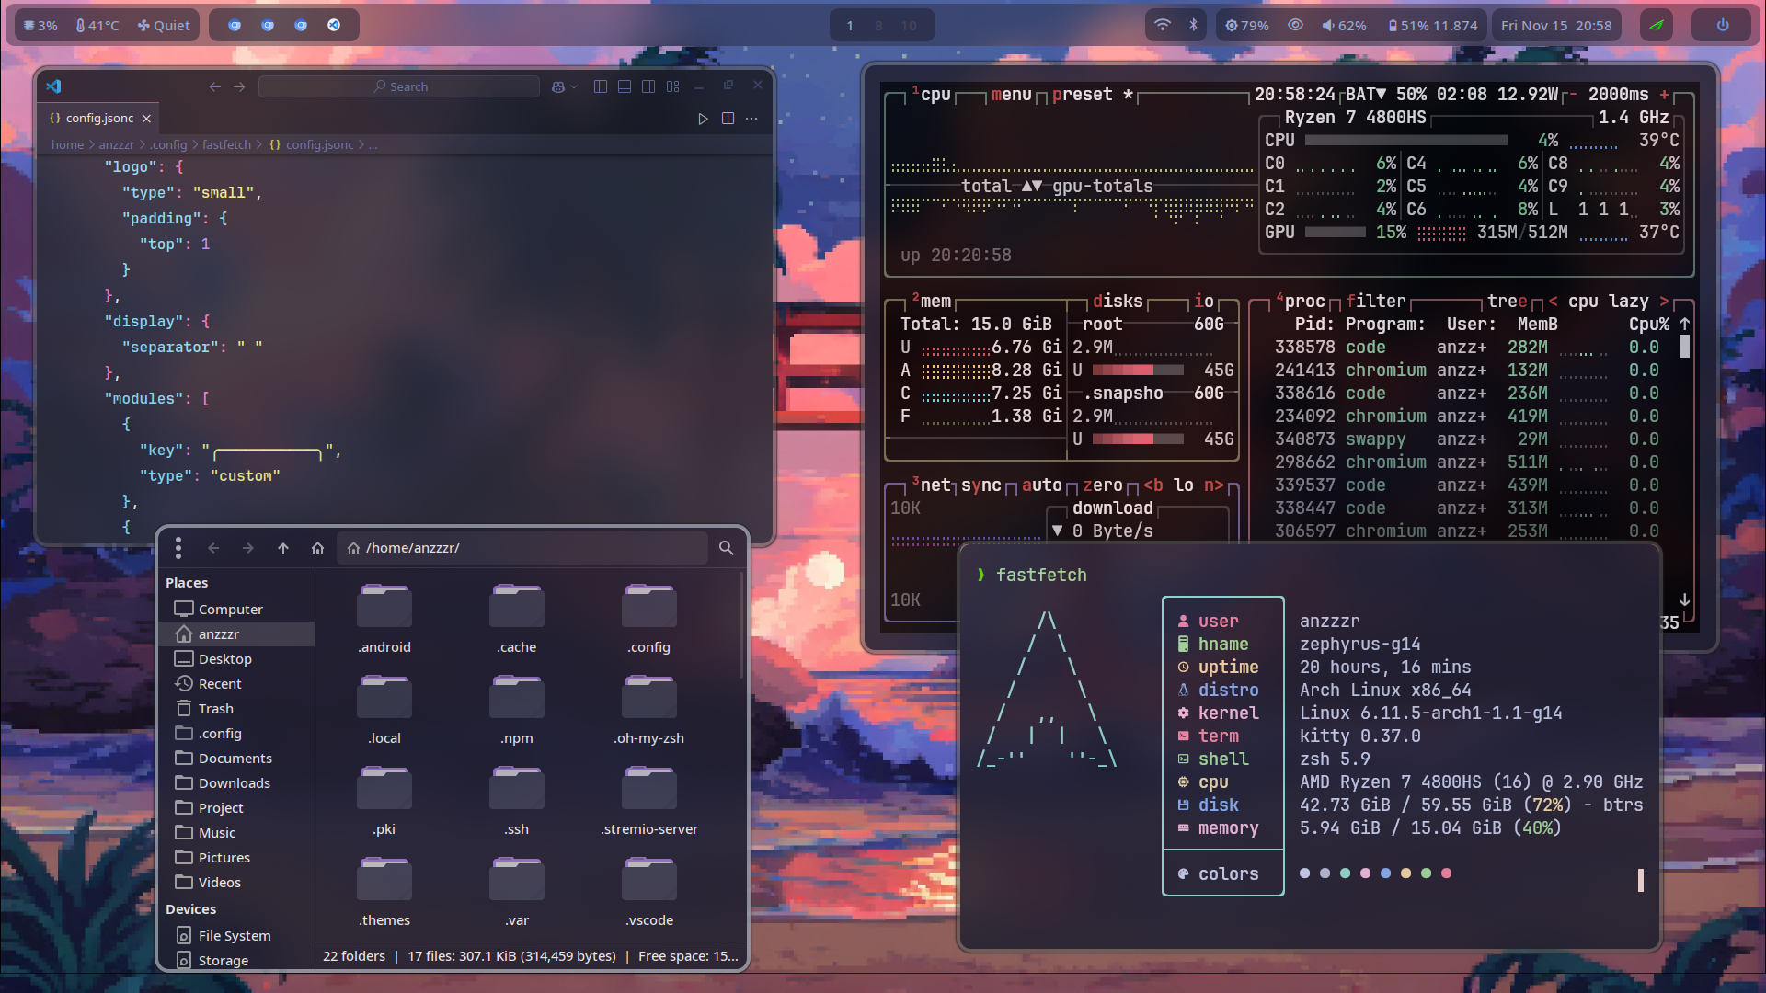Select Downloads in the Places sidebar
This screenshot has width=1766, height=993.
coord(234,782)
